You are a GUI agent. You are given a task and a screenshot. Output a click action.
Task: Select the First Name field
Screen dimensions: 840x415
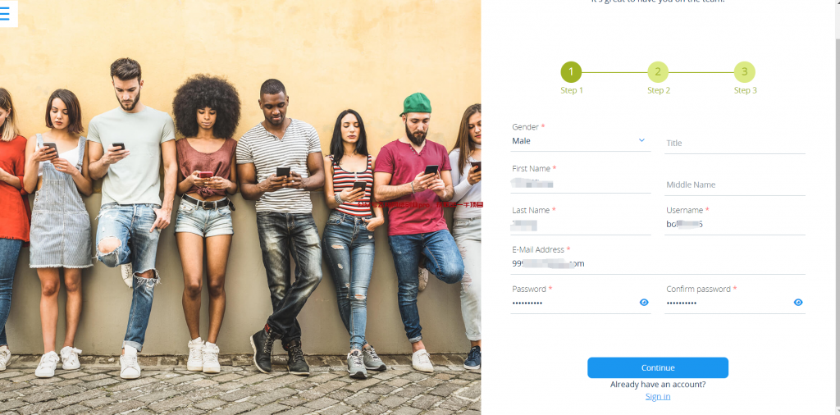click(581, 184)
